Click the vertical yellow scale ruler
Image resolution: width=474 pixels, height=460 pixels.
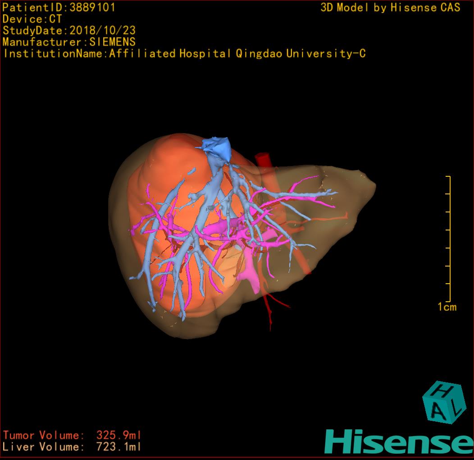click(x=449, y=239)
